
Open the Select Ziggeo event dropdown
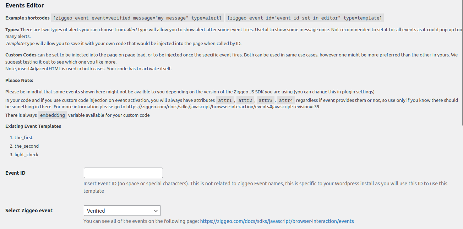point(122,211)
